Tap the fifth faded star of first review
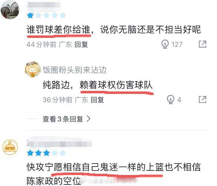 click(x=63, y=15)
